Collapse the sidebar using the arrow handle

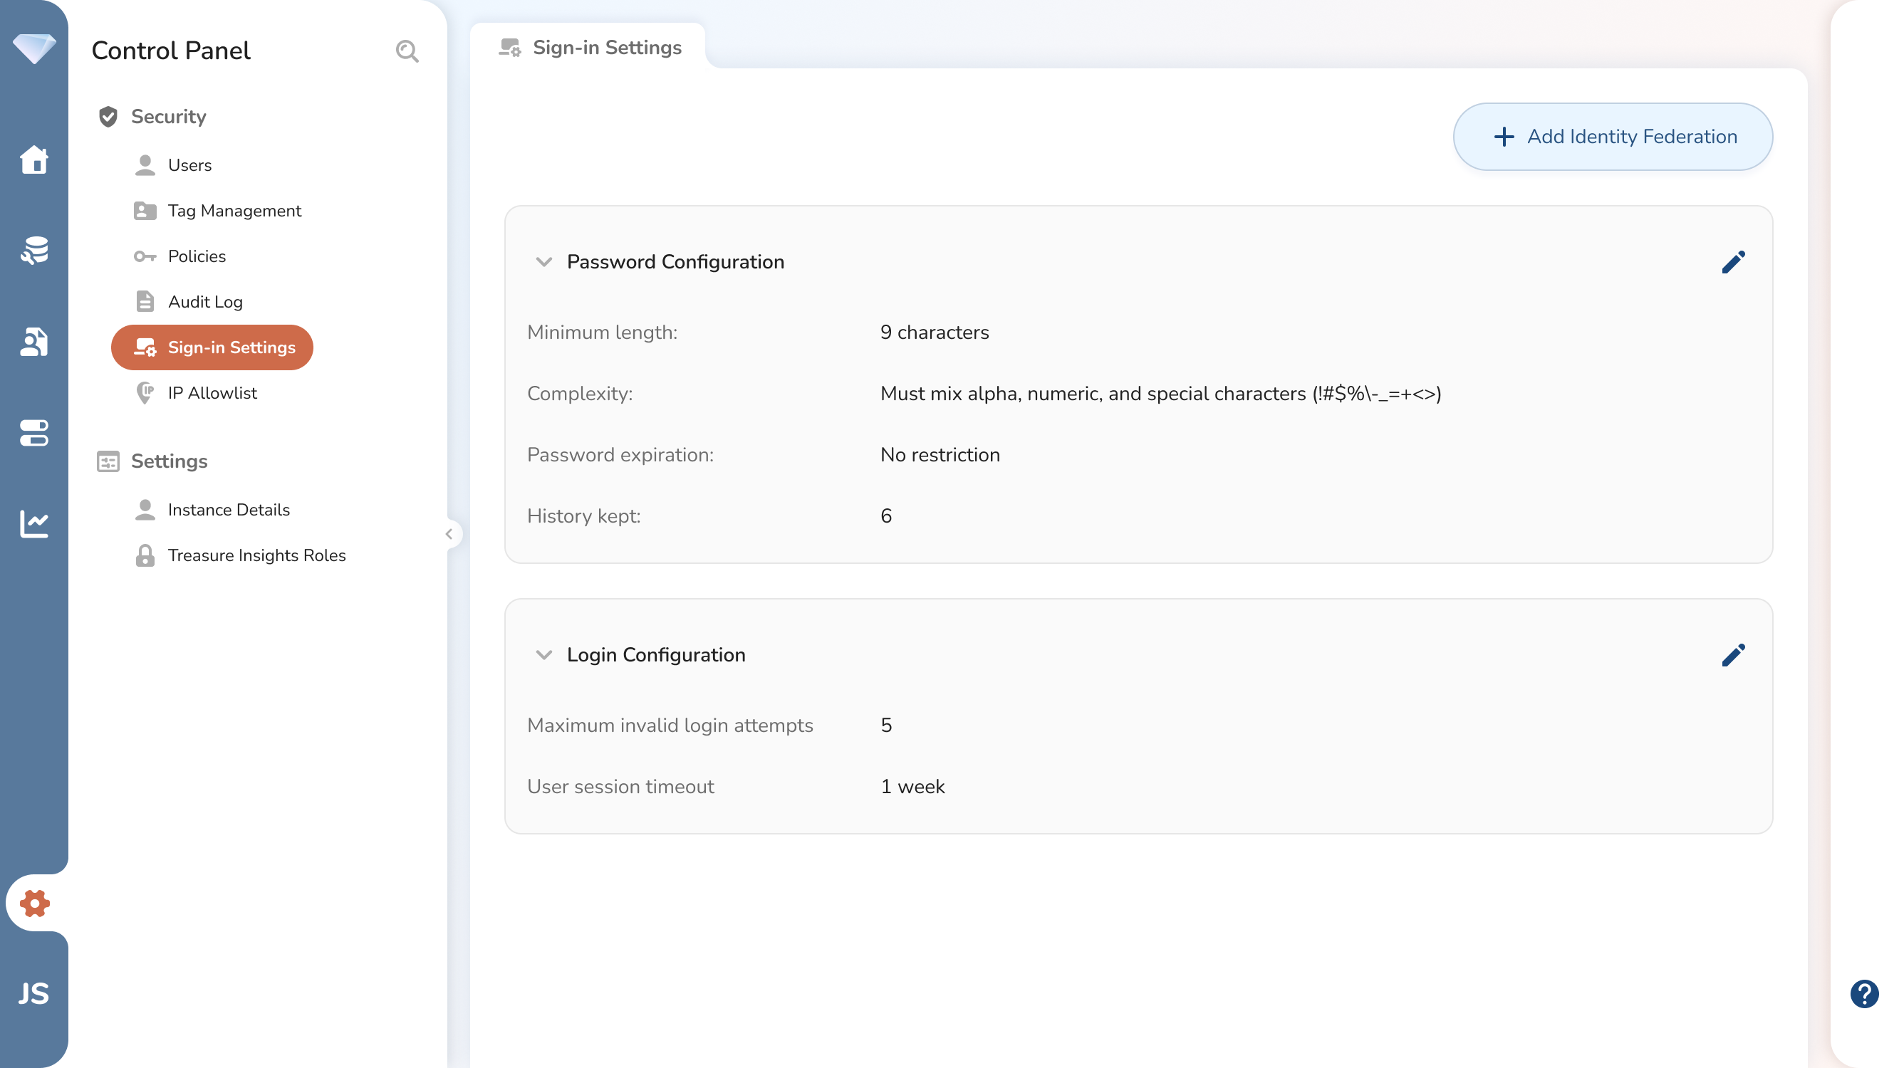(449, 533)
